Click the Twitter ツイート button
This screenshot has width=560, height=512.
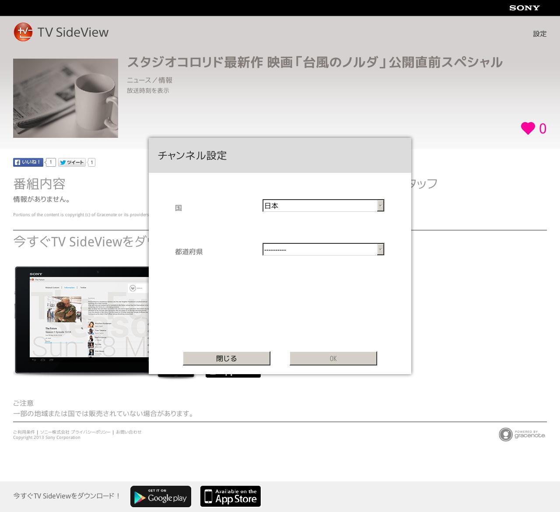tap(72, 162)
